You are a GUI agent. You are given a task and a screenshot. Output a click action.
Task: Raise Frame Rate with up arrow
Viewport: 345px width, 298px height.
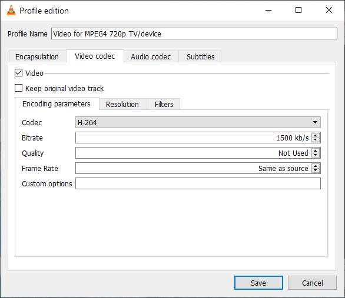click(x=316, y=166)
